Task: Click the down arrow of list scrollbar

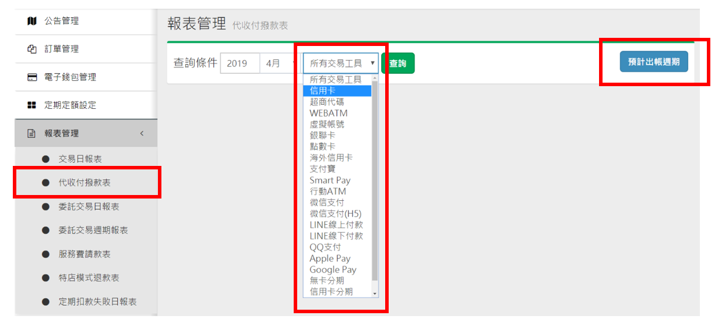Action: pos(375,293)
